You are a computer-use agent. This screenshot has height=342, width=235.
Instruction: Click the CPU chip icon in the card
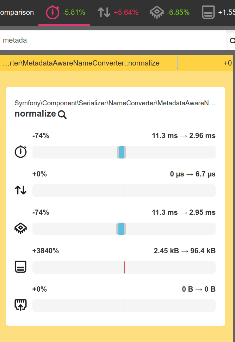20,229
